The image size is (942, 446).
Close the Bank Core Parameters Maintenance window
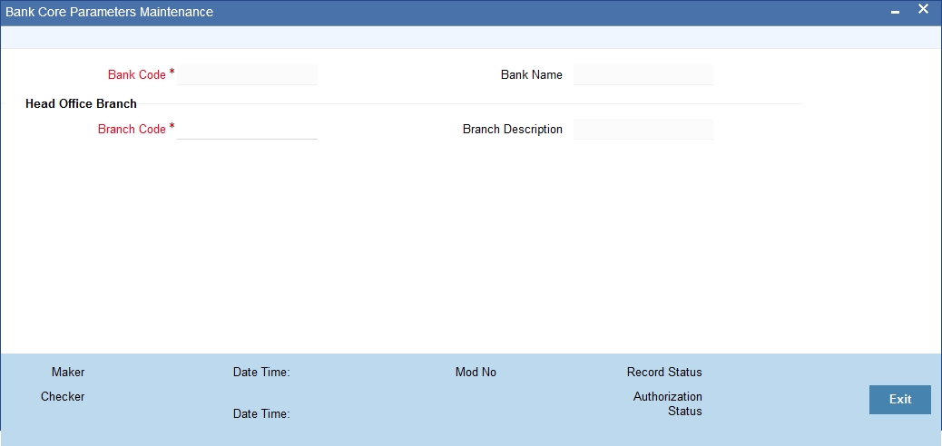tap(923, 10)
